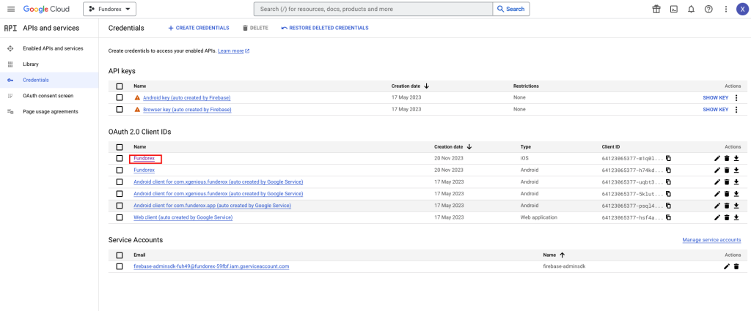Open the Learn more link
This screenshot has width=751, height=311.
click(x=233, y=50)
